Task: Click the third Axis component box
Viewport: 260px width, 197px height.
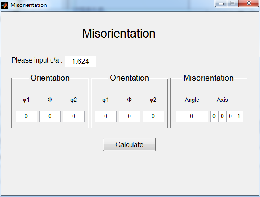Action: coord(231,116)
